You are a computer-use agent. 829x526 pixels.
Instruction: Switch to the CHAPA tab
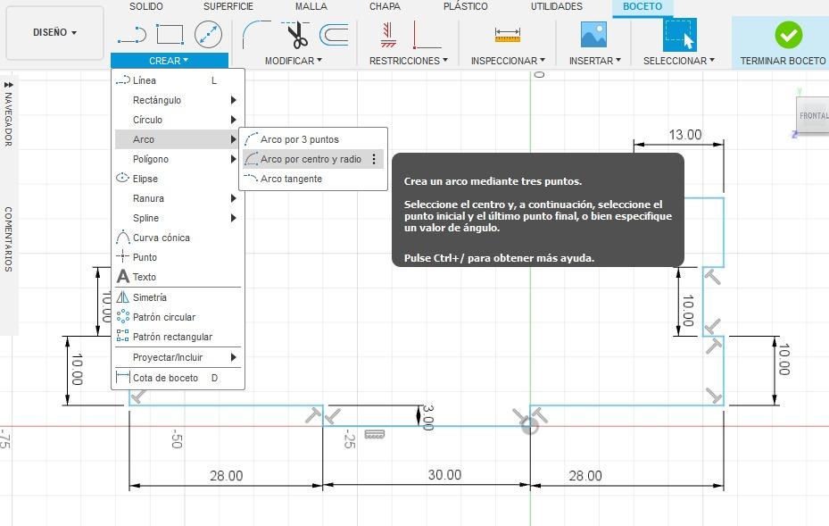(385, 6)
